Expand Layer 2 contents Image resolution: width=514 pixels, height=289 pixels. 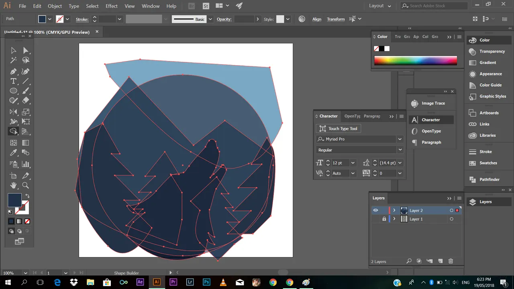tap(394, 210)
